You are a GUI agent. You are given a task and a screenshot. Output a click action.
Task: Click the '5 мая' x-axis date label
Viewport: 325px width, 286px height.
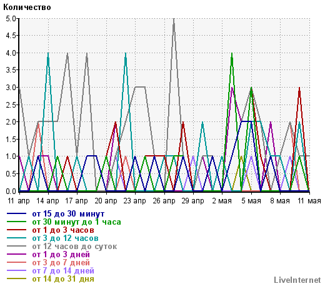pos(251,201)
